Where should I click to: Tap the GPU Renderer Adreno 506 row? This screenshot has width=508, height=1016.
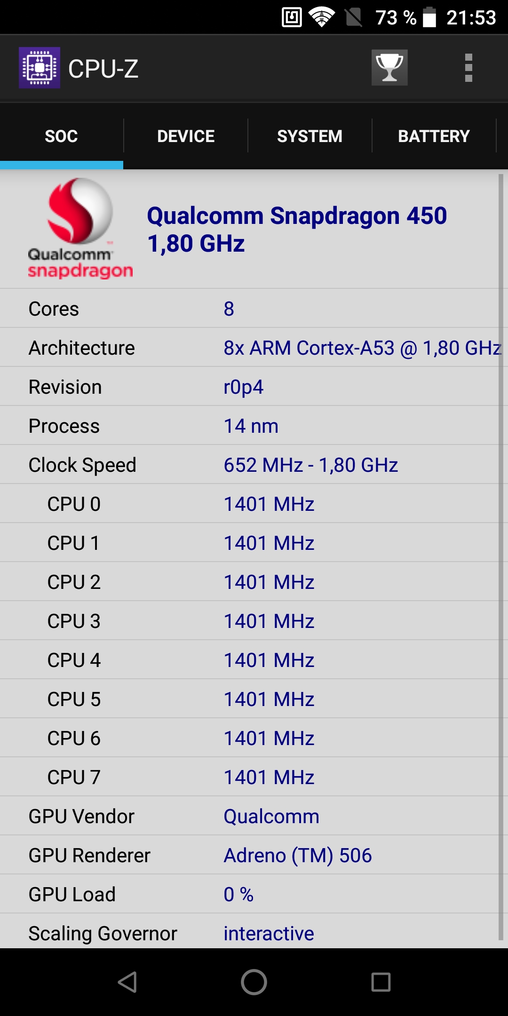[249, 855]
